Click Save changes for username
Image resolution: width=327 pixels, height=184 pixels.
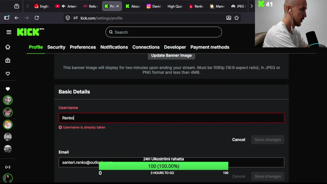click(268, 140)
